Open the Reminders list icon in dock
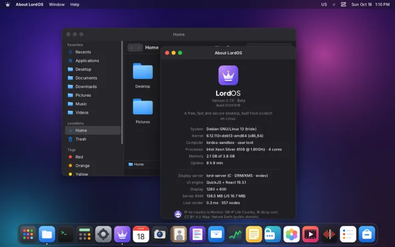 point(348,234)
